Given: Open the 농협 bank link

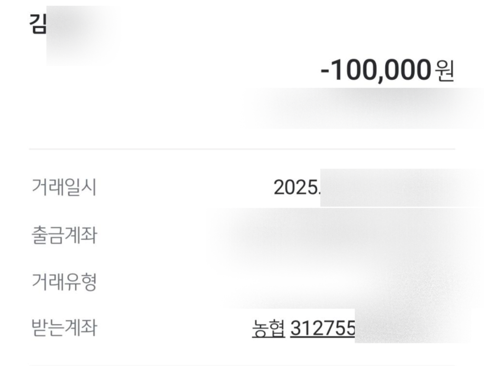Looking at the screenshot, I should tap(268, 328).
